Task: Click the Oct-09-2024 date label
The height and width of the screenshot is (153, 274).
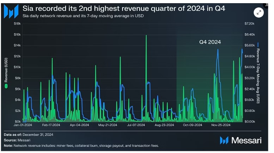Action: click(193, 125)
